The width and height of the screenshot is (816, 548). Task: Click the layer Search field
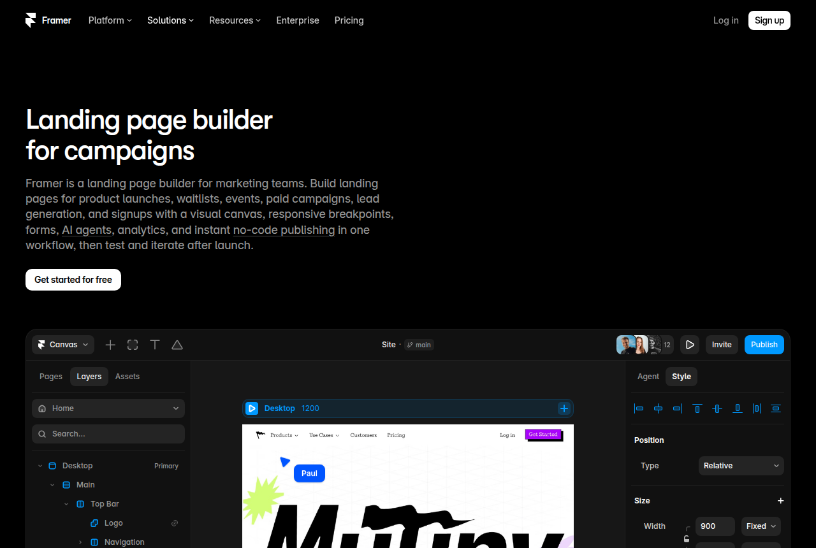pos(108,434)
